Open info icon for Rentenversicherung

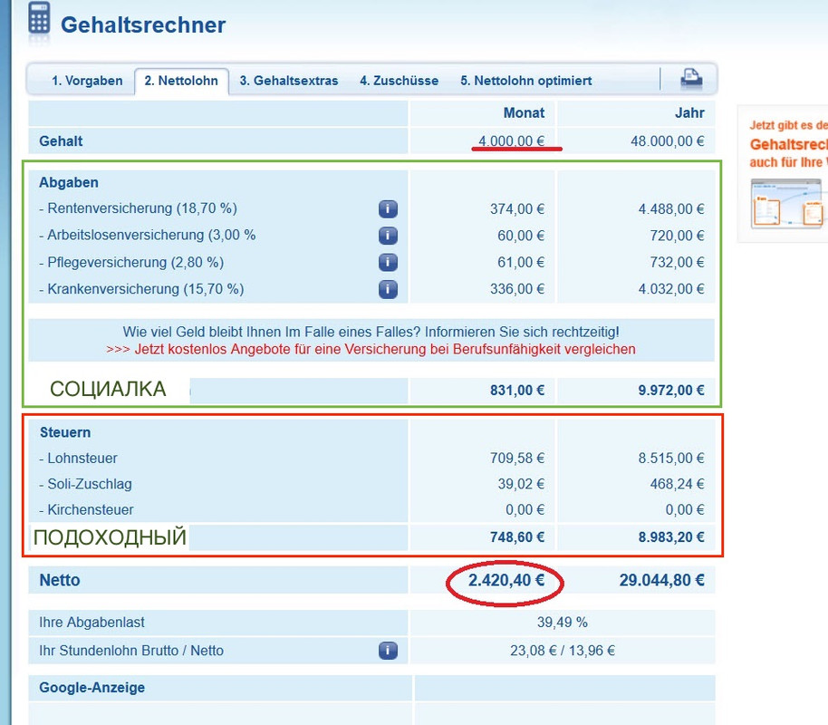coord(388,208)
